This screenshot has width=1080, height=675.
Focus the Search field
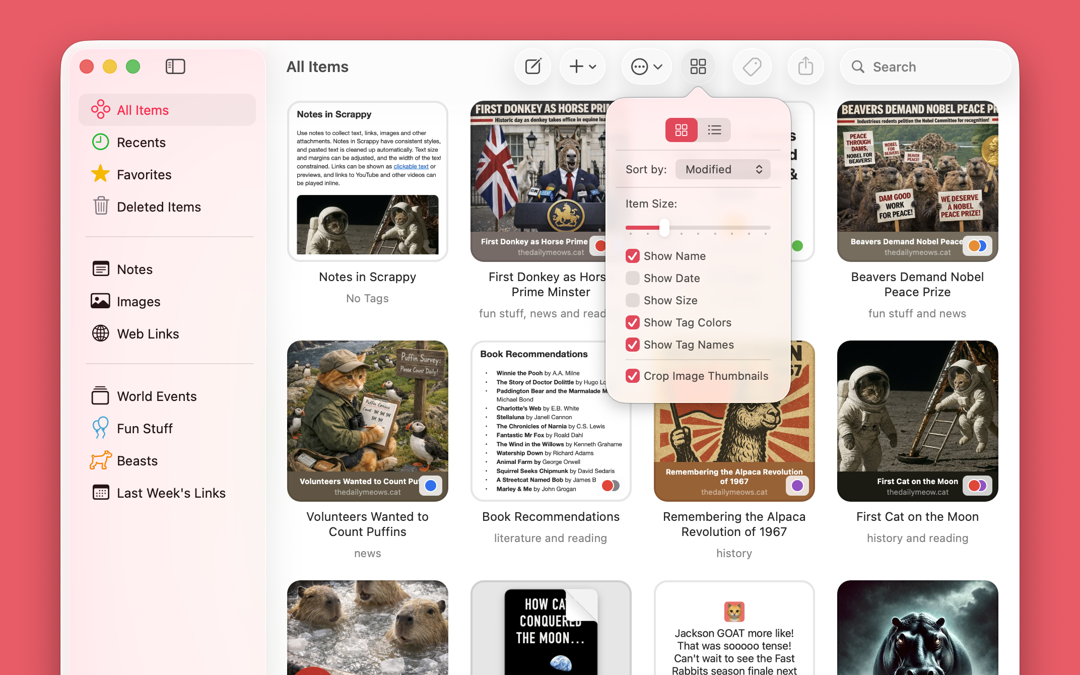point(926,66)
